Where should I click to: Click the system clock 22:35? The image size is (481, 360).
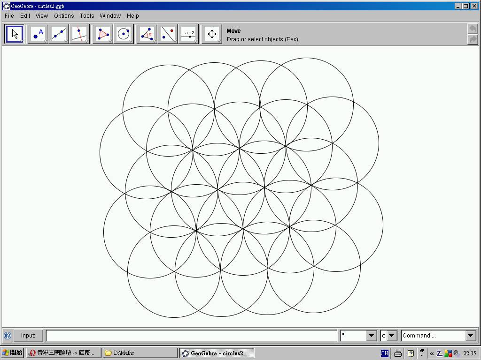(x=470, y=353)
